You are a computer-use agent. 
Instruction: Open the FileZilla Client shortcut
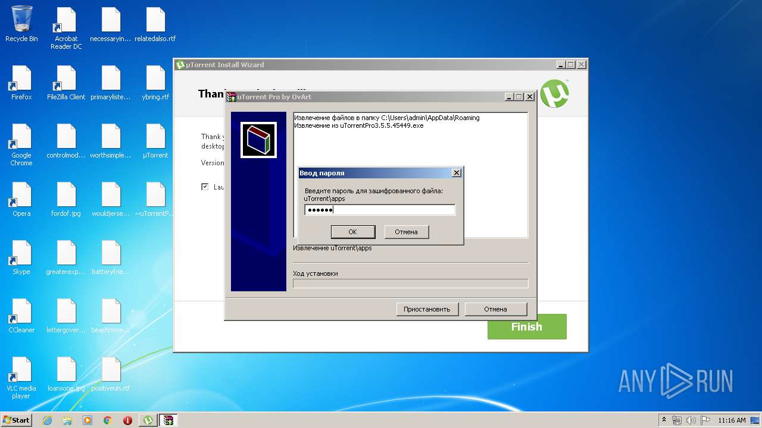pos(66,82)
